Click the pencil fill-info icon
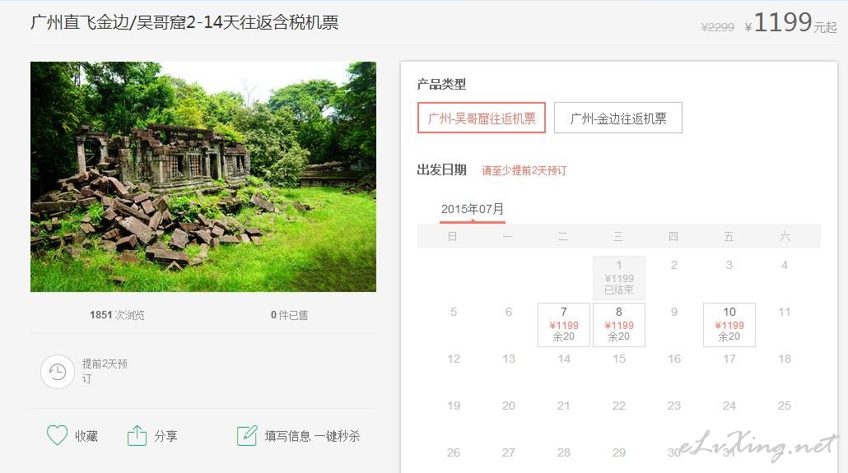Image resolution: width=848 pixels, height=473 pixels. point(247,435)
